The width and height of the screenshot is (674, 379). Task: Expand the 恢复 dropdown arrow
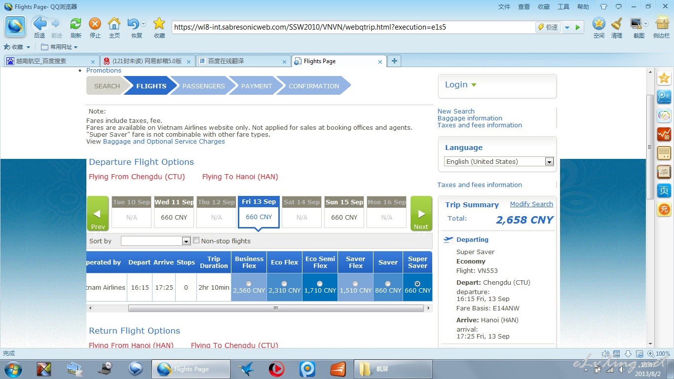tap(144, 23)
